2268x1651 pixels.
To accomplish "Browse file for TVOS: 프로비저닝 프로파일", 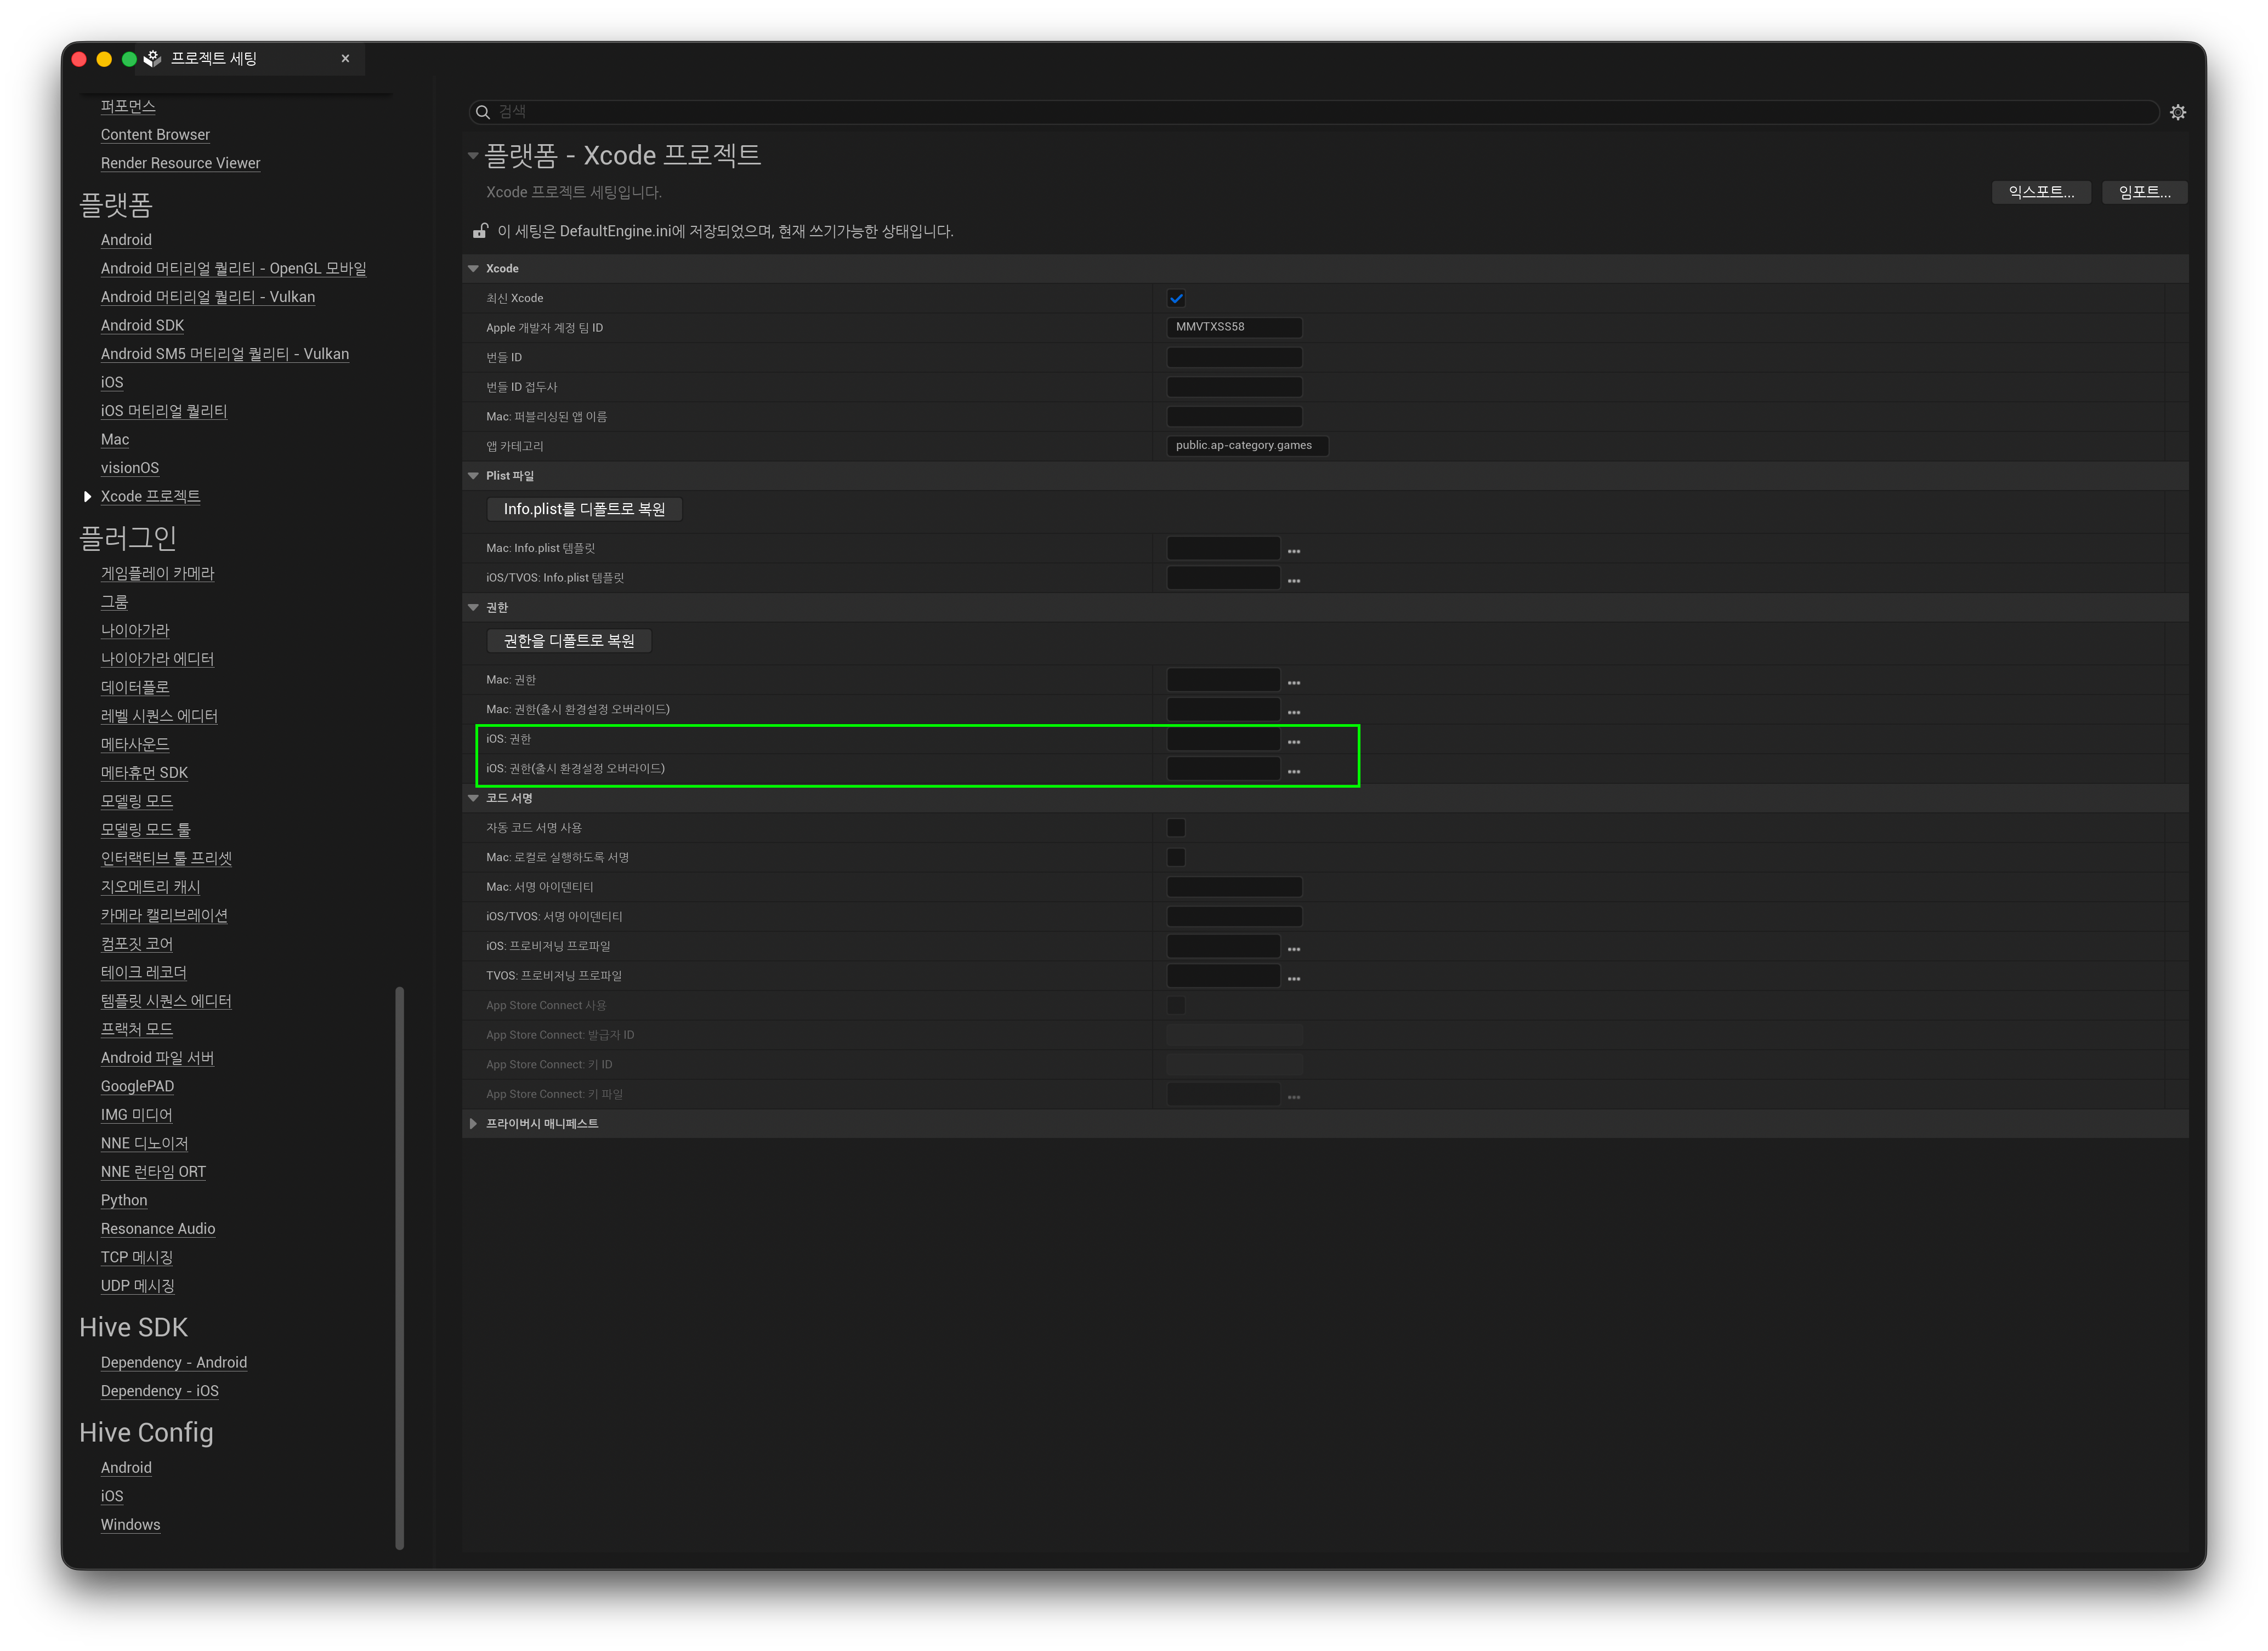I will pyautogui.click(x=1293, y=978).
